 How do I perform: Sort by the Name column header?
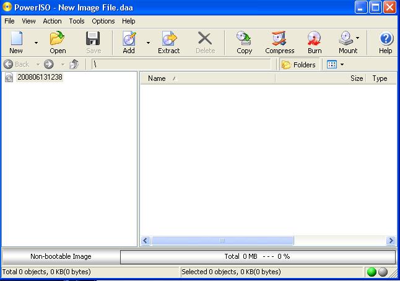coord(207,78)
